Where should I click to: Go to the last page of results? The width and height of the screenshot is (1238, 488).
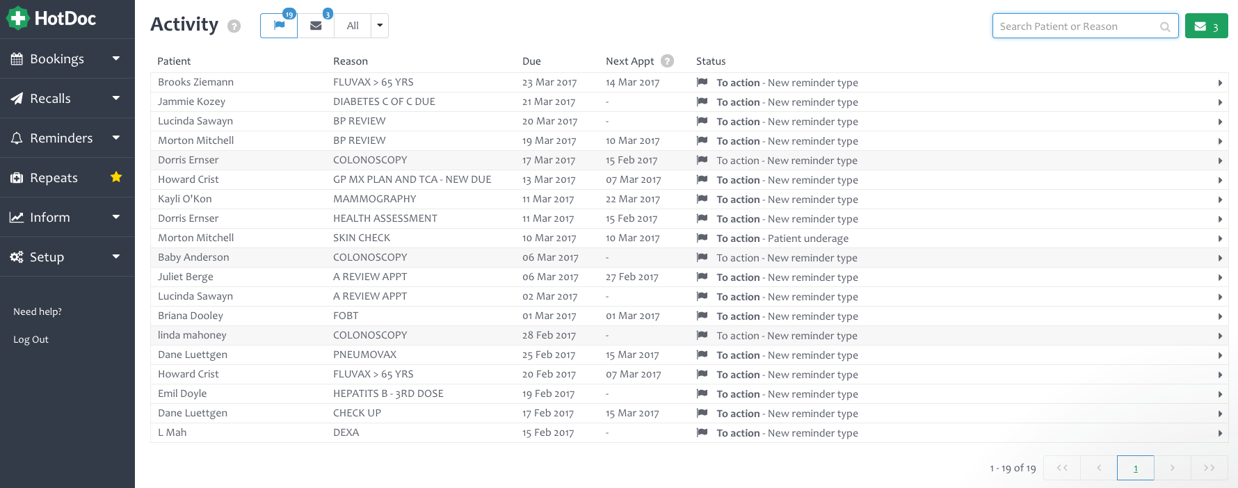click(1209, 468)
